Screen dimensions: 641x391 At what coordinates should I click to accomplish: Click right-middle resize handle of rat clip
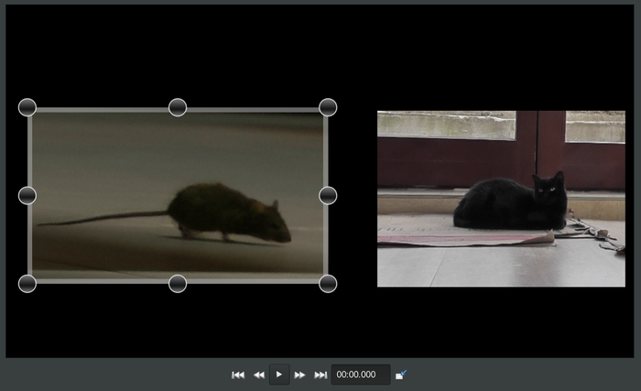[x=328, y=195]
